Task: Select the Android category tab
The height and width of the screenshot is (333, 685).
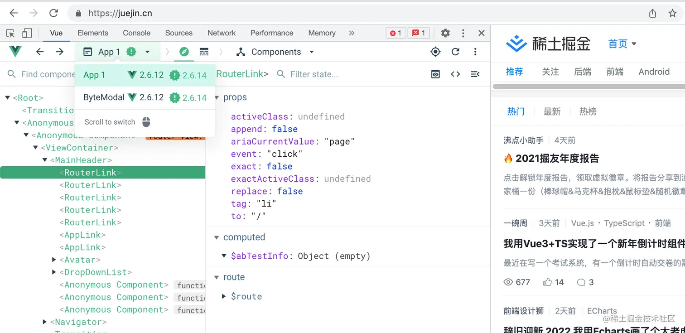Action: pyautogui.click(x=654, y=72)
